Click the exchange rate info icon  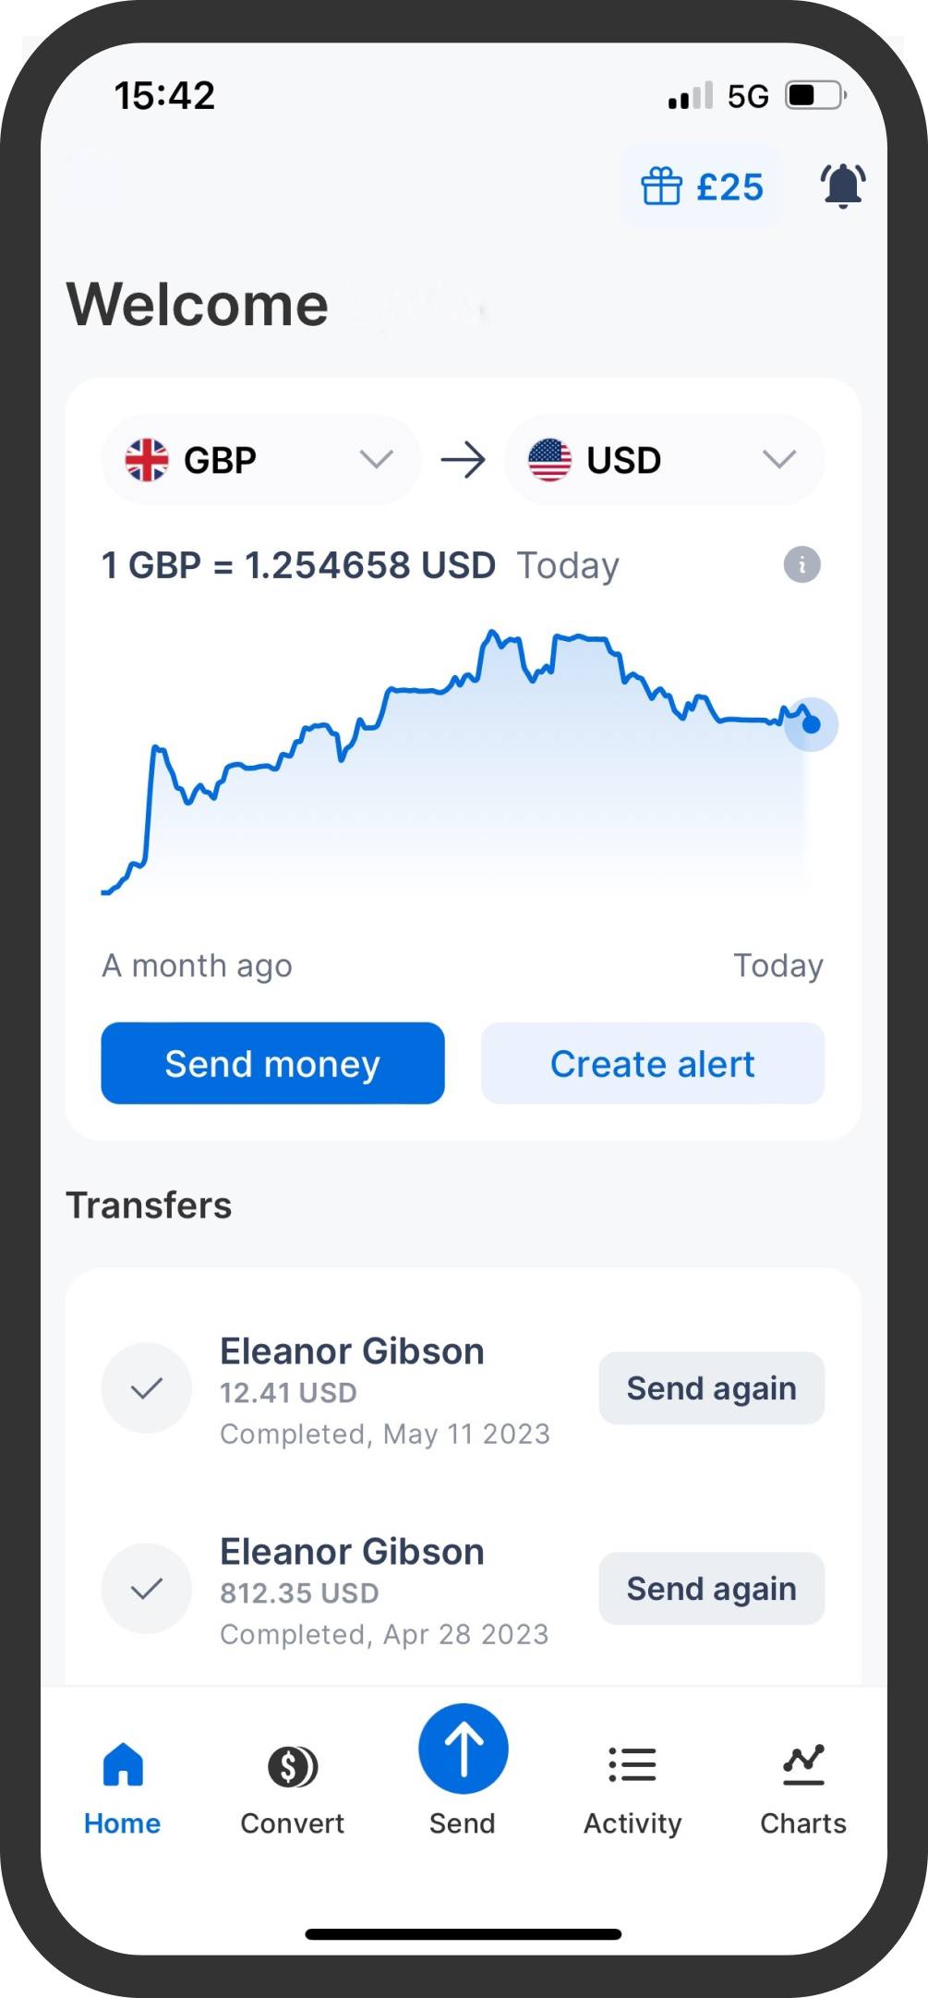[801, 564]
